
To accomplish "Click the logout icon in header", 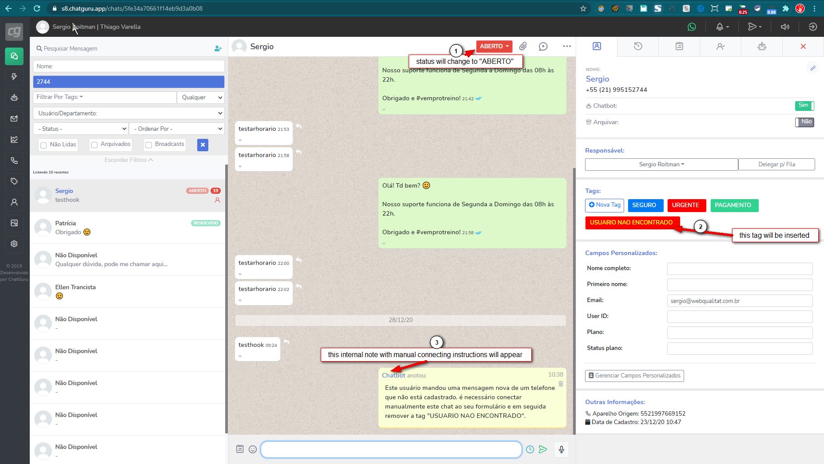I will click(812, 27).
